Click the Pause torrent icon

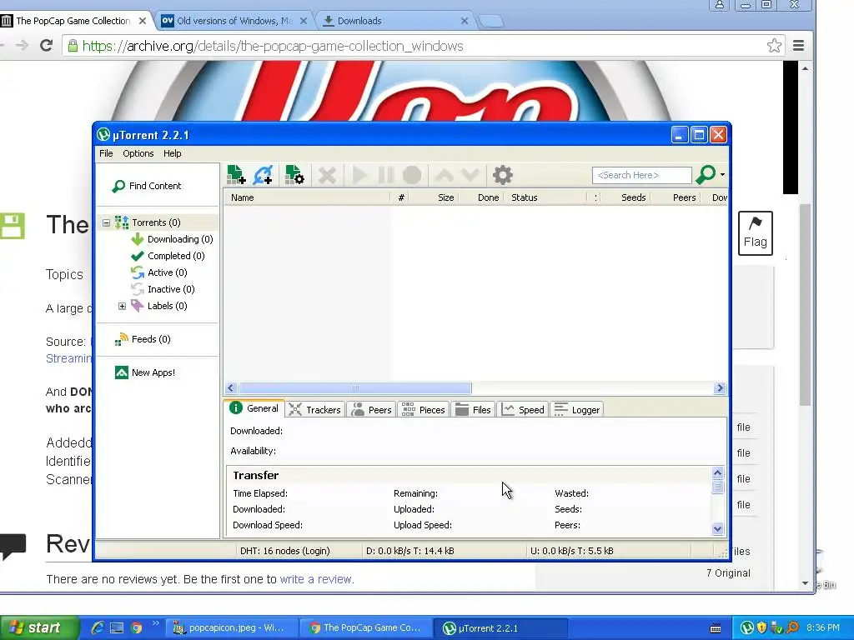pyautogui.click(x=385, y=175)
